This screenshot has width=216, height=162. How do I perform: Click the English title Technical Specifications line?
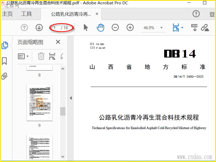[x=149, y=128]
